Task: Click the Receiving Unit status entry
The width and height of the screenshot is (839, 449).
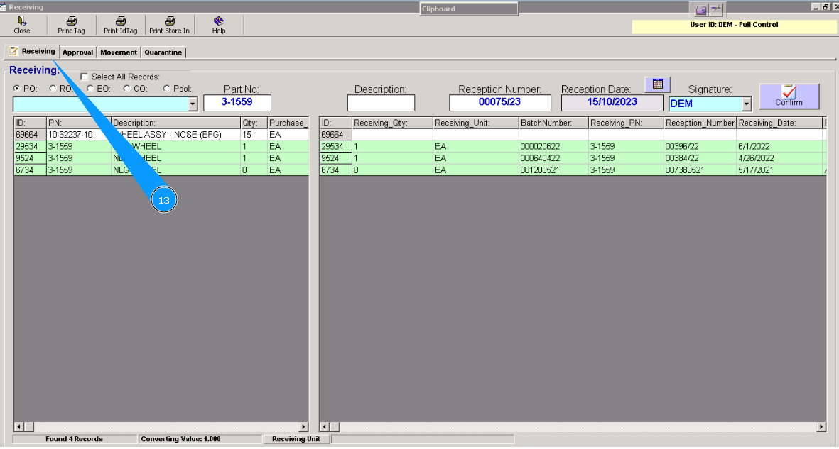Action: (x=296, y=439)
